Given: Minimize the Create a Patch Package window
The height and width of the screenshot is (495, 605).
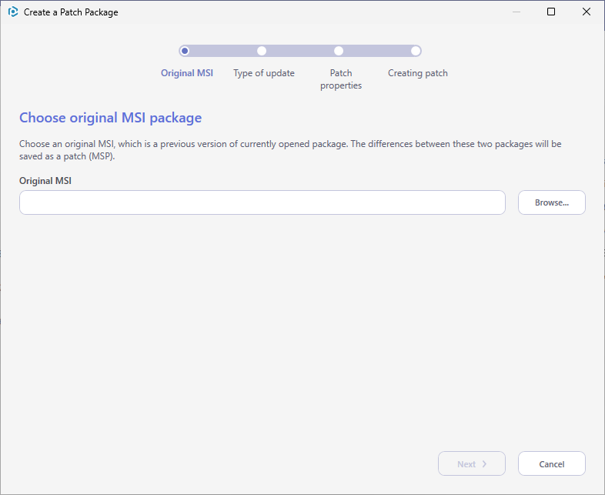Looking at the screenshot, I should point(516,12).
